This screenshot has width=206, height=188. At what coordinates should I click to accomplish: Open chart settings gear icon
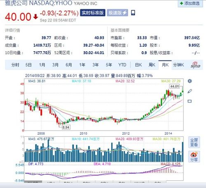[190, 81]
